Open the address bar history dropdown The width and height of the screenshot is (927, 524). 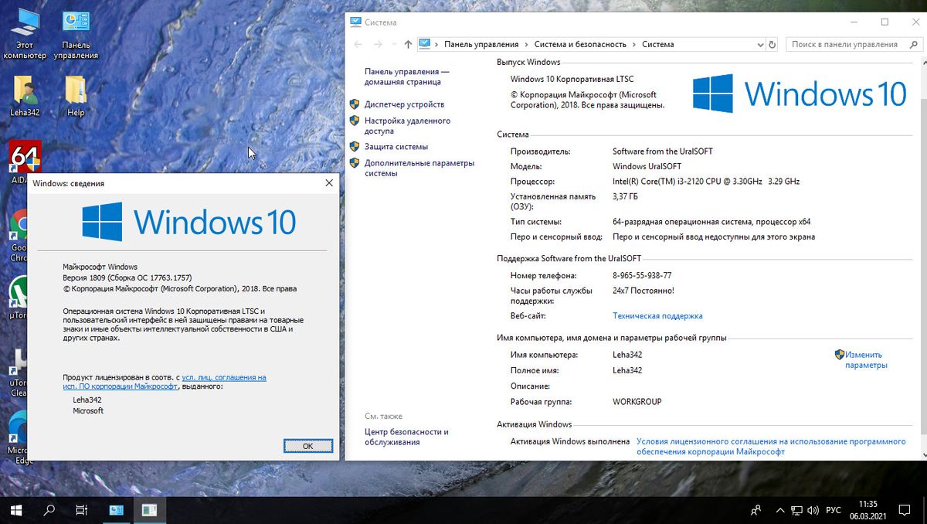[x=759, y=45]
